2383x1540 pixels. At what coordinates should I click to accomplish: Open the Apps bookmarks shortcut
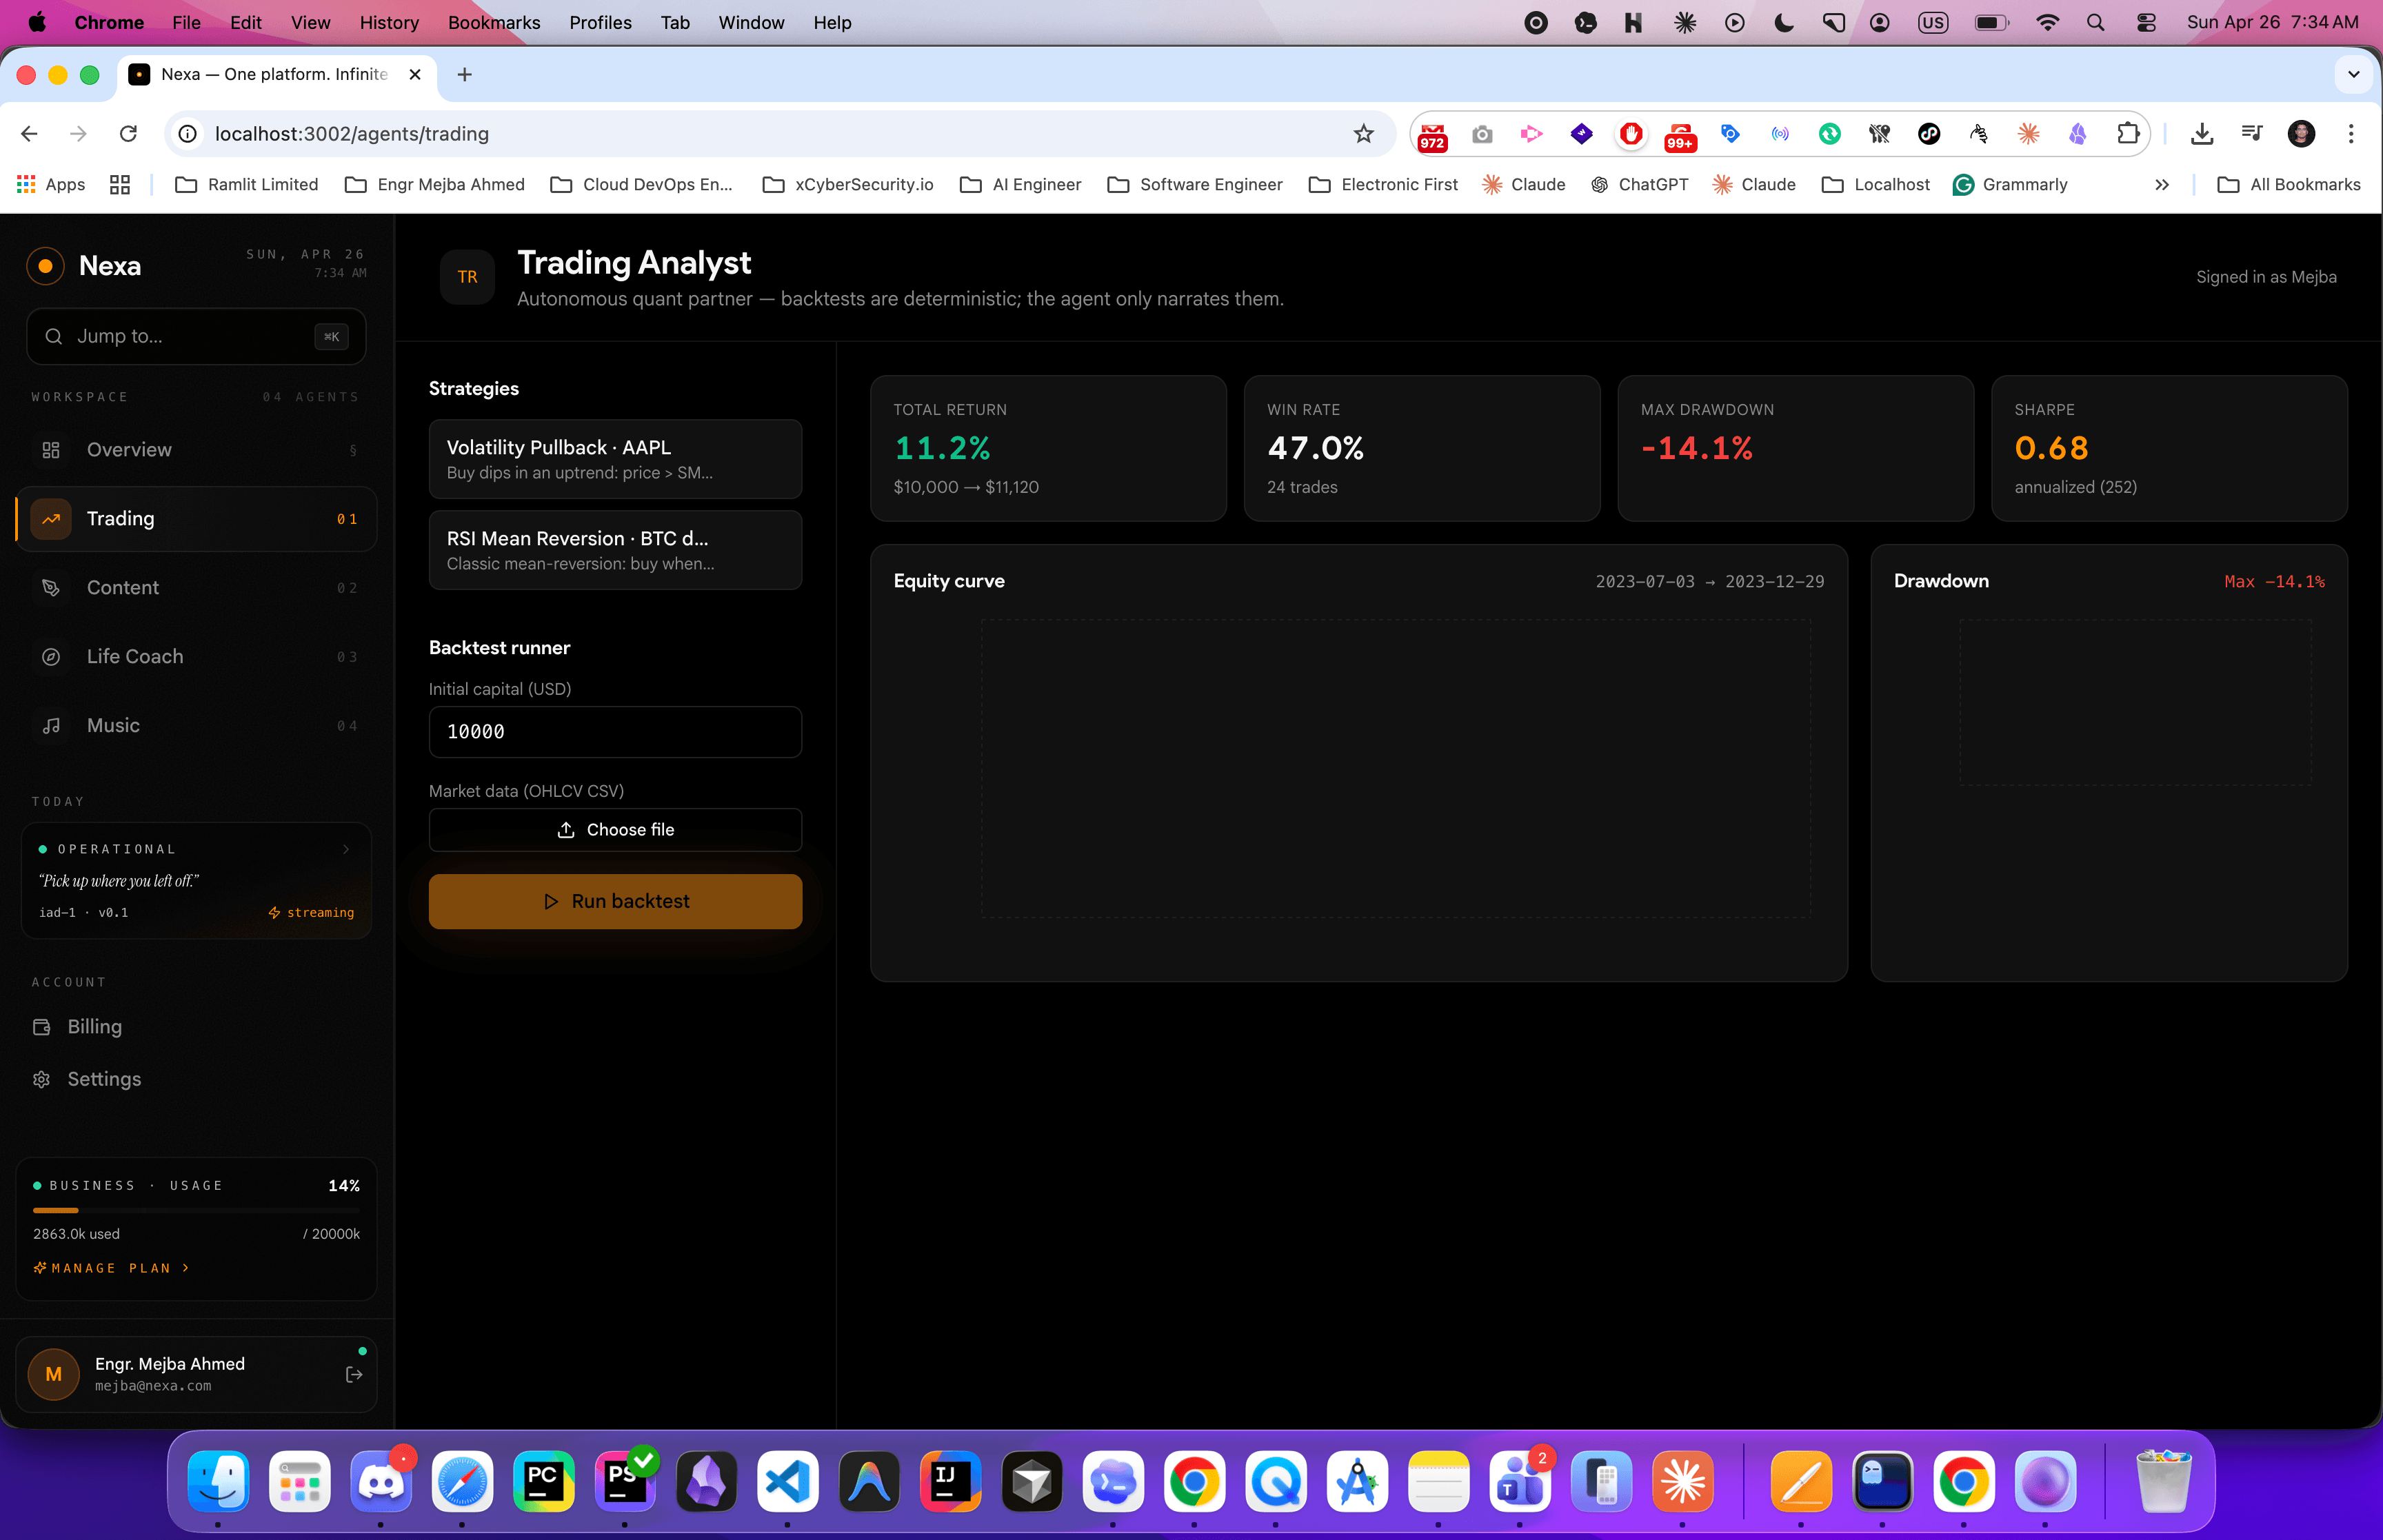52,185
